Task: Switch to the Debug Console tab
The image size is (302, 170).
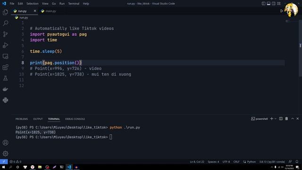Action: [75, 119]
